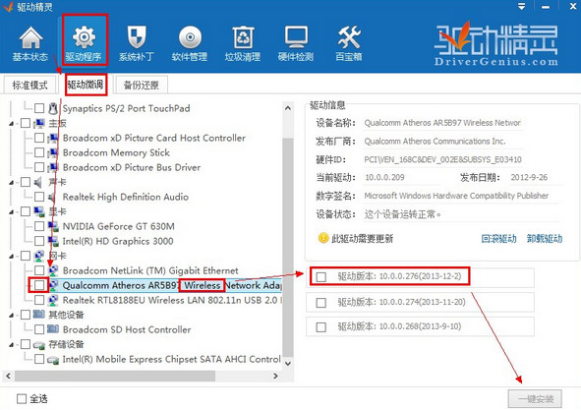The image size is (581, 410).
Task: Collapse the 声卡 tree group
Action: pos(12,183)
